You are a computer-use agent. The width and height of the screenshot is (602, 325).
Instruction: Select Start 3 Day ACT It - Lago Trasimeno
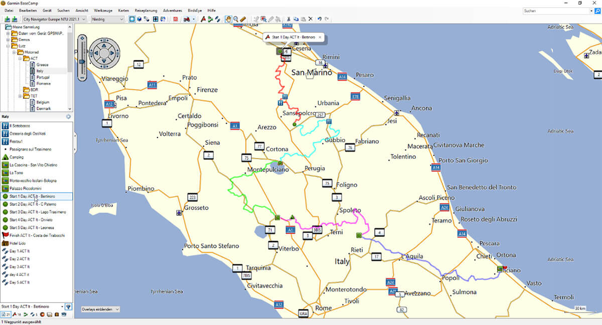[x=38, y=212]
